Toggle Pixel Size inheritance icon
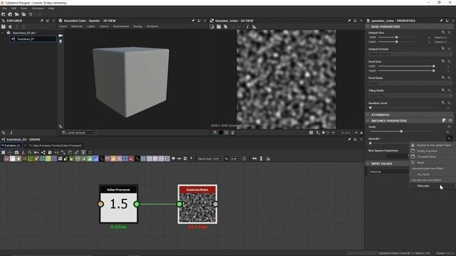The width and height of the screenshot is (456, 256). [x=443, y=61]
